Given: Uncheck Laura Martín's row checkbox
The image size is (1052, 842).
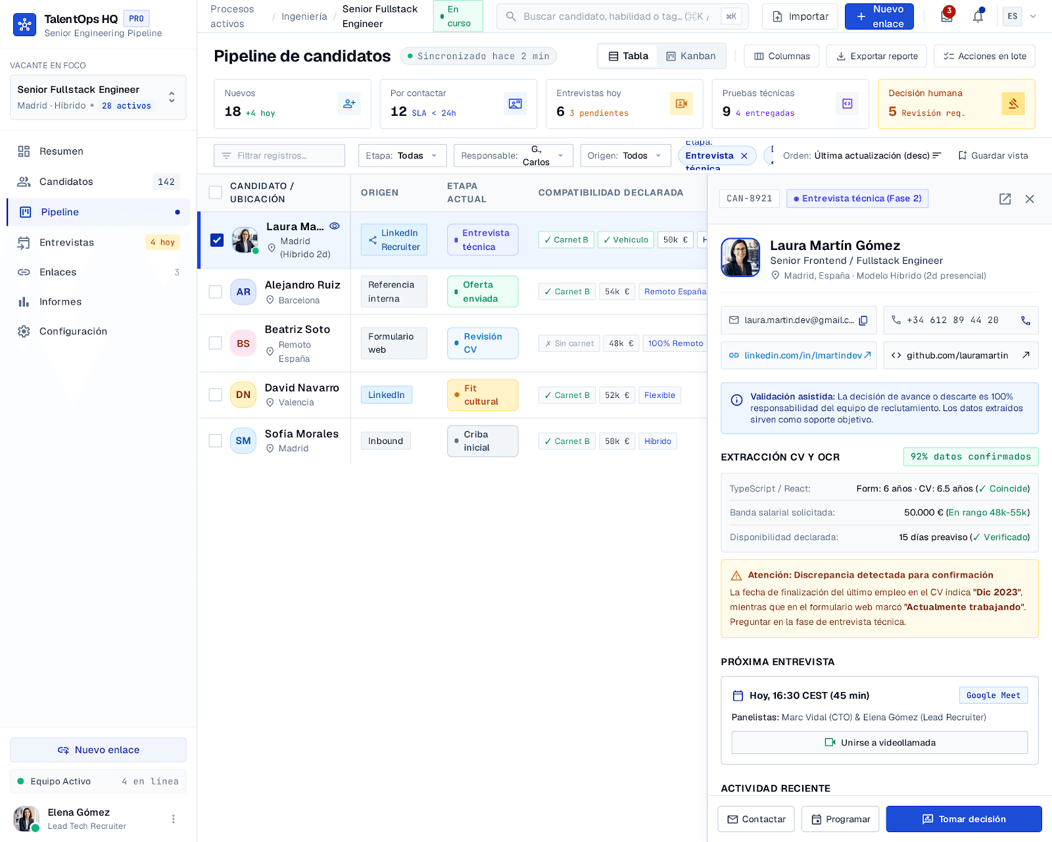Looking at the screenshot, I should [217, 240].
